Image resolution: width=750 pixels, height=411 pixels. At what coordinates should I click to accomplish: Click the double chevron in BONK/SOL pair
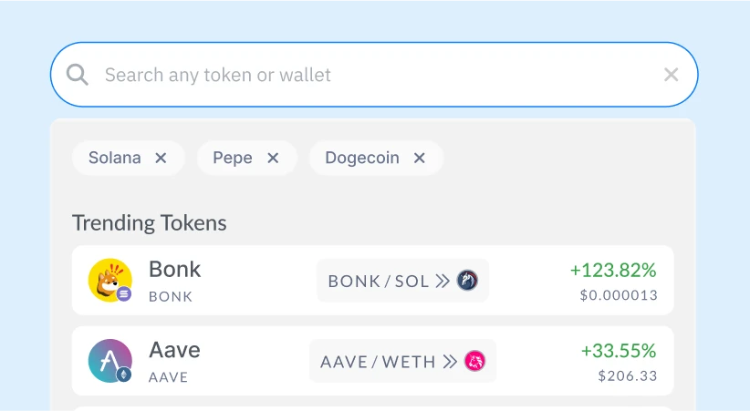(x=443, y=281)
